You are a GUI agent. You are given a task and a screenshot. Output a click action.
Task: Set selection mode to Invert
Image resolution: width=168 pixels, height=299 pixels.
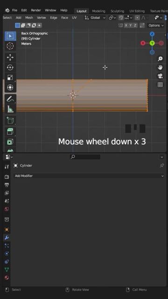pos(34,25)
